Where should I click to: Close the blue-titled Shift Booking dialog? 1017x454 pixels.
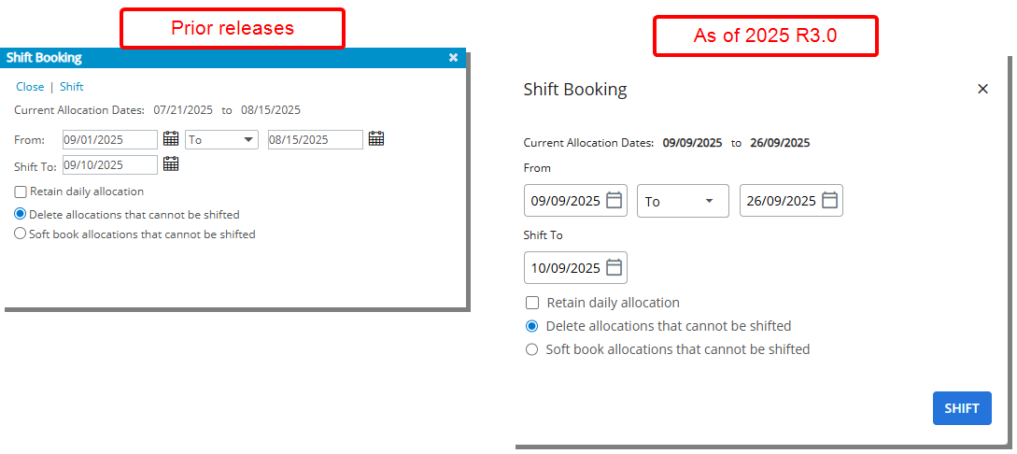tap(453, 58)
